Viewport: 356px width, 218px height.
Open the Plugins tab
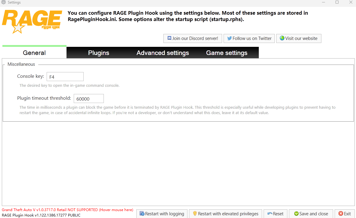point(98,53)
